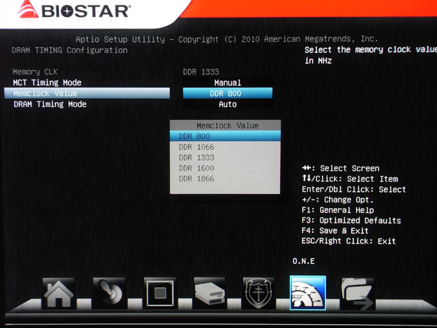Click the F1: General Help hint
Screen dimensions: 437x328
click(338, 210)
